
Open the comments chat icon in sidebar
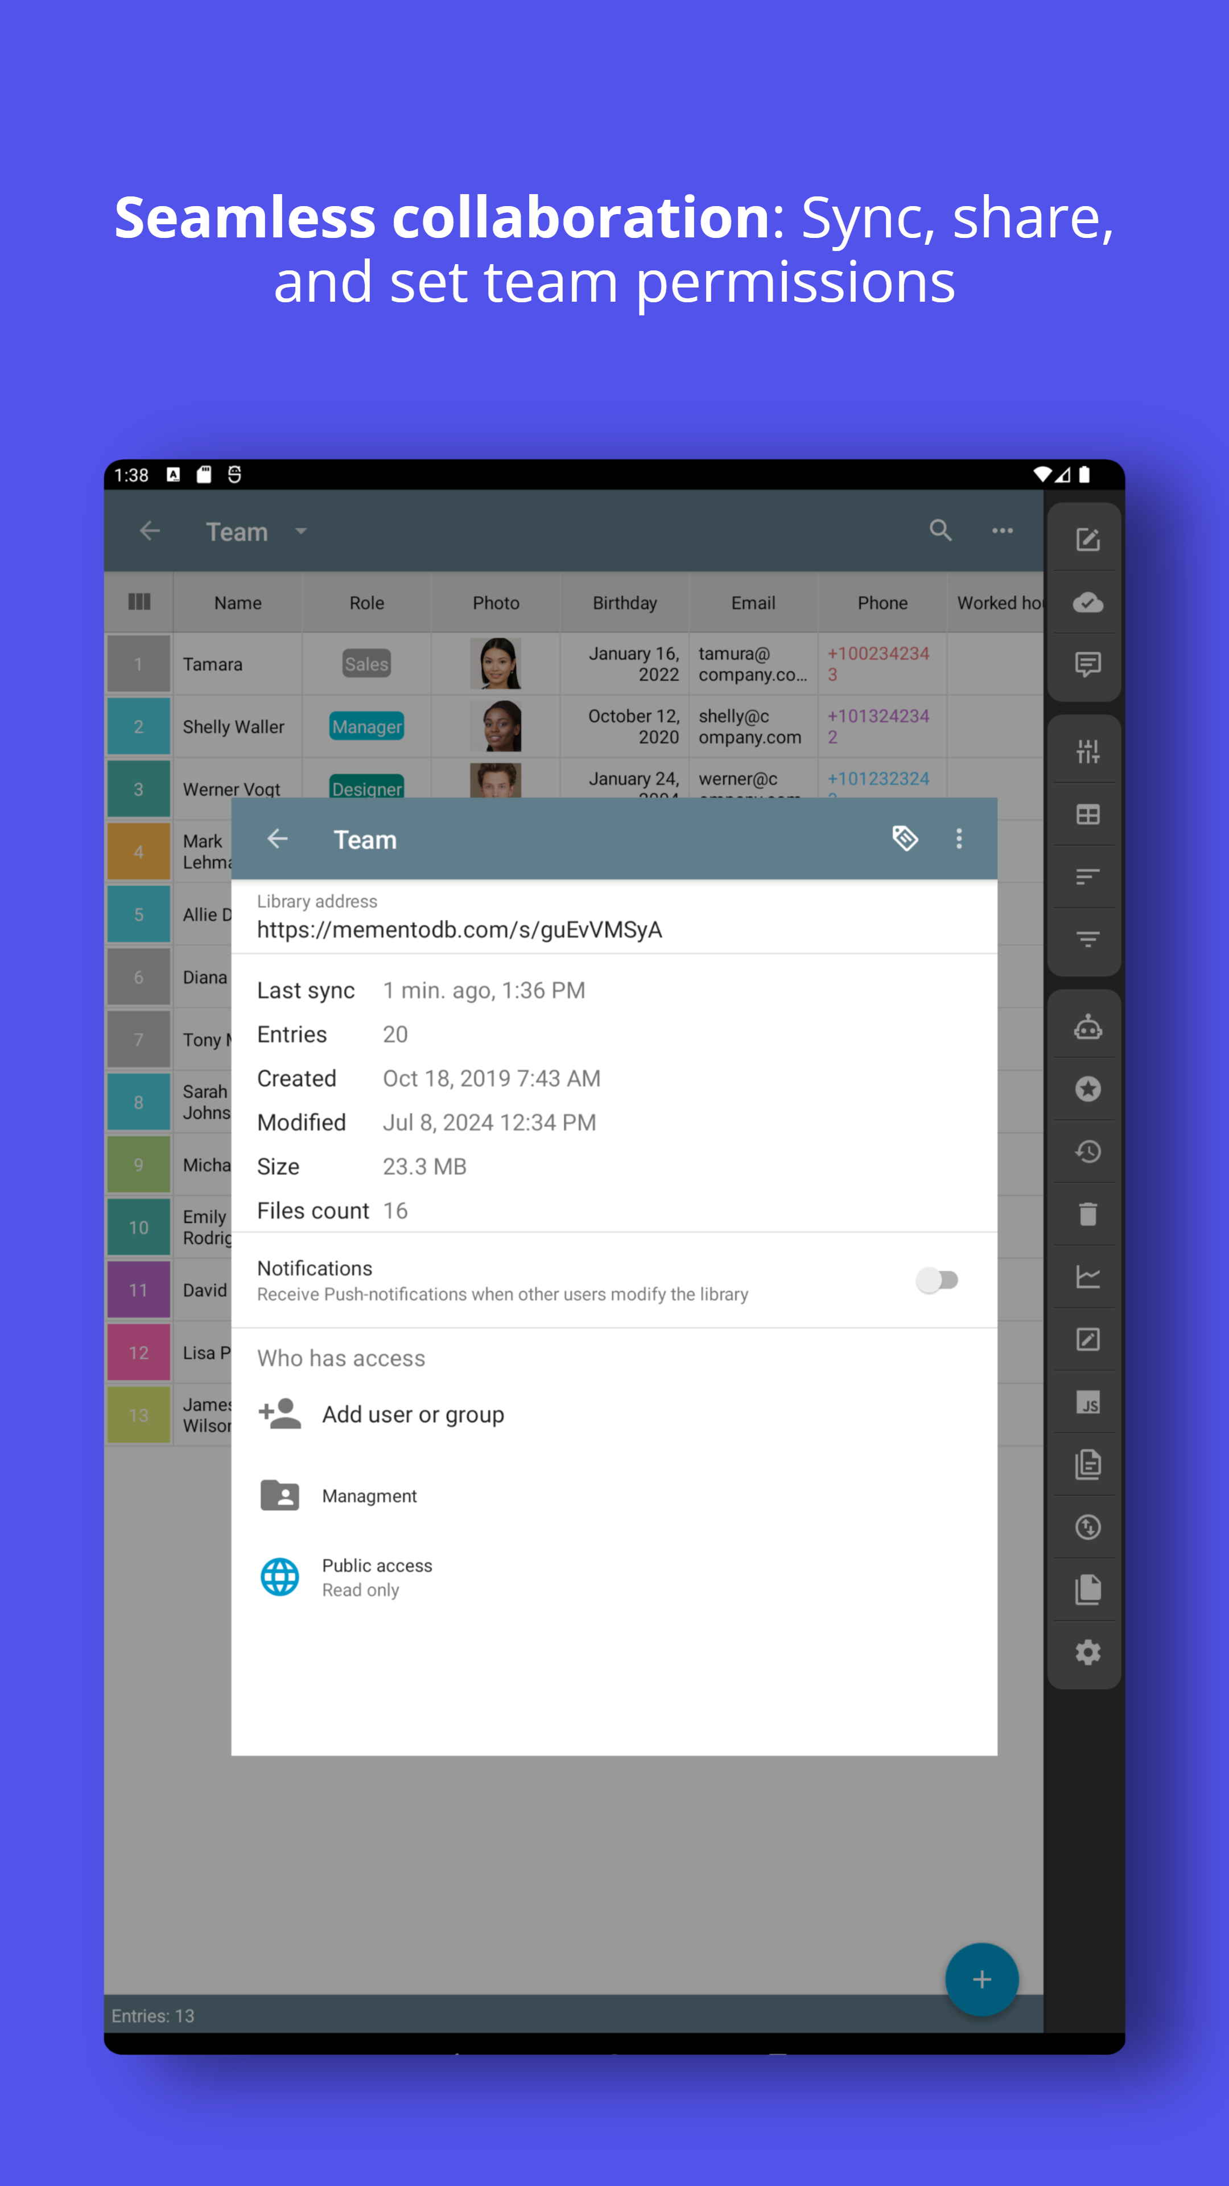pyautogui.click(x=1087, y=664)
